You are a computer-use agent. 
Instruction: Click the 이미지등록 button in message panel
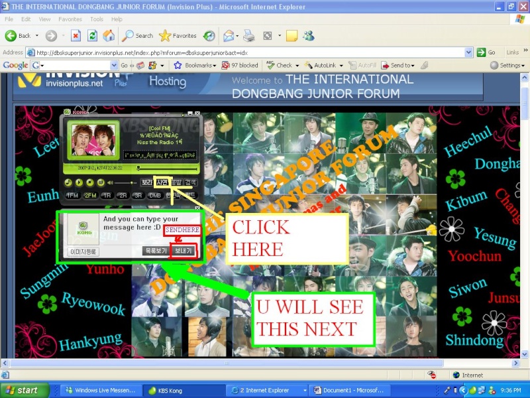point(83,251)
